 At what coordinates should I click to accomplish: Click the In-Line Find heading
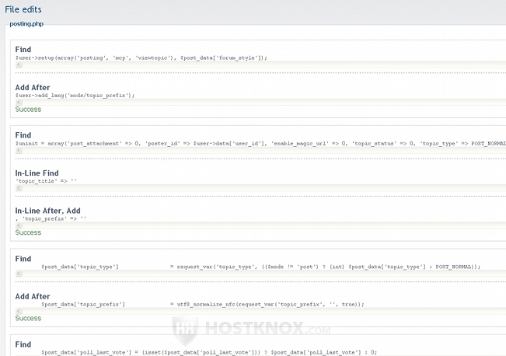pyautogui.click(x=37, y=173)
